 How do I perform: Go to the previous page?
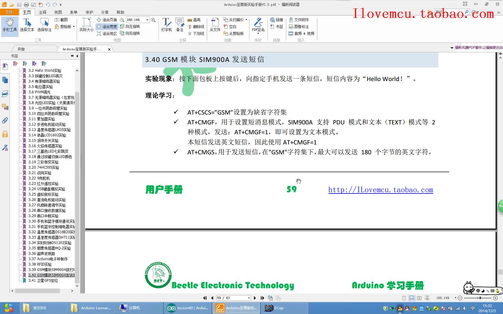[x=212, y=298]
